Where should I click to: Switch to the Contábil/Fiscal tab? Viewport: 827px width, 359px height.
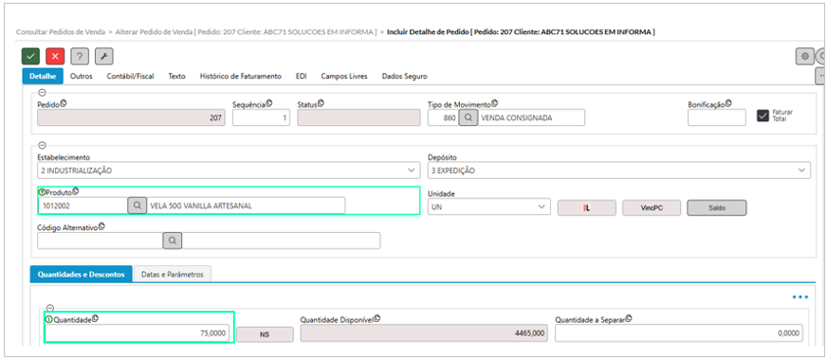(x=130, y=77)
